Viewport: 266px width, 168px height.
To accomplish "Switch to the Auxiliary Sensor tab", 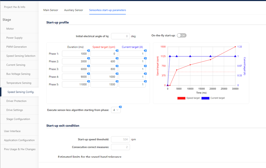I will pyautogui.click(x=73, y=10).
